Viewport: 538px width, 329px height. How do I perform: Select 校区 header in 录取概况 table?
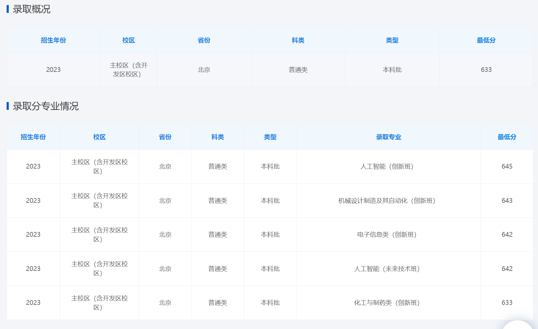(129, 40)
